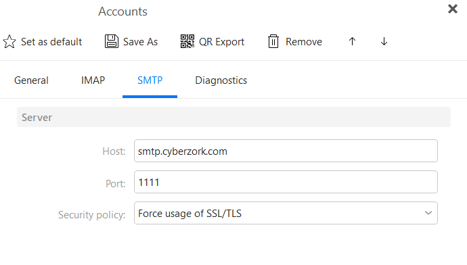Viewport: 467px width, 265px height.
Task: Open the IMAP tab
Action: (x=93, y=80)
